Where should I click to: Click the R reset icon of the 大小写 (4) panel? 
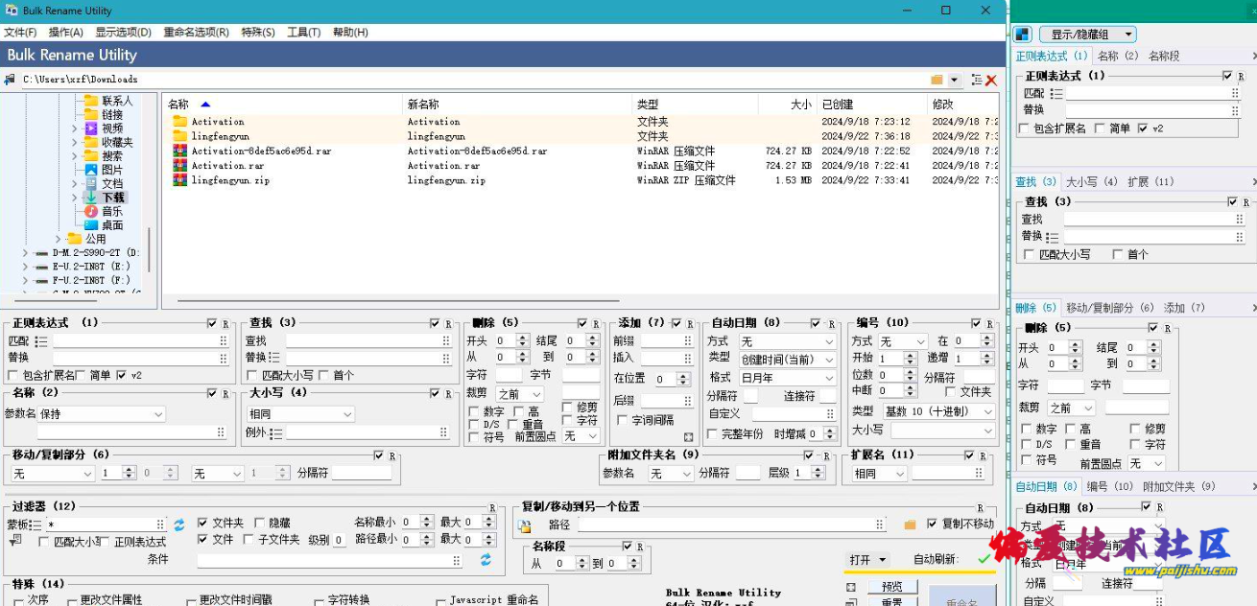(x=448, y=394)
